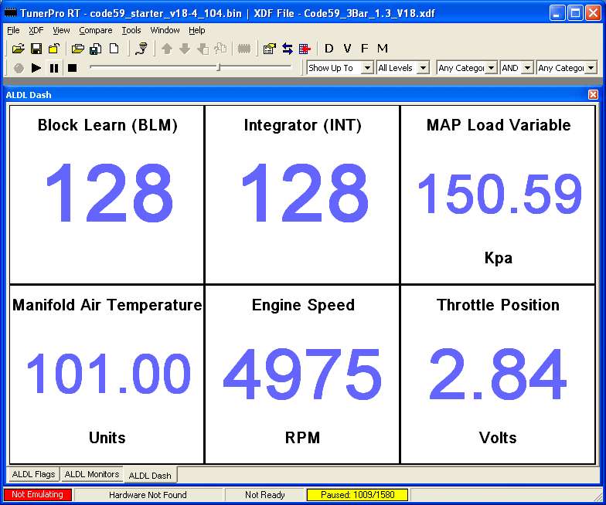Switch to the ALDL Flags tab

pyautogui.click(x=33, y=474)
